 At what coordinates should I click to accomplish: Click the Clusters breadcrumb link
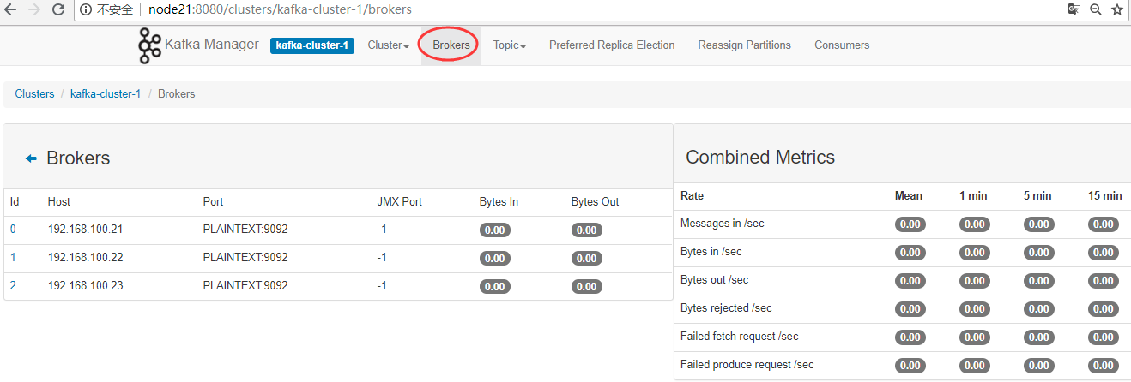click(34, 94)
